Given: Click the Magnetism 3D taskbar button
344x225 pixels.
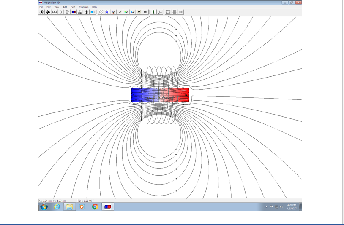Looking at the screenshot, I should coord(108,206).
